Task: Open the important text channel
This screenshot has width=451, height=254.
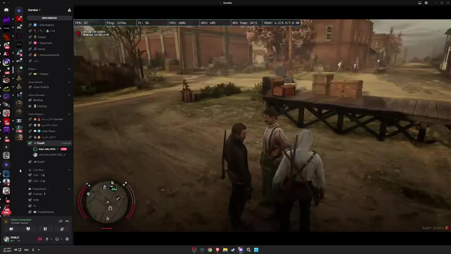Action: (49, 43)
